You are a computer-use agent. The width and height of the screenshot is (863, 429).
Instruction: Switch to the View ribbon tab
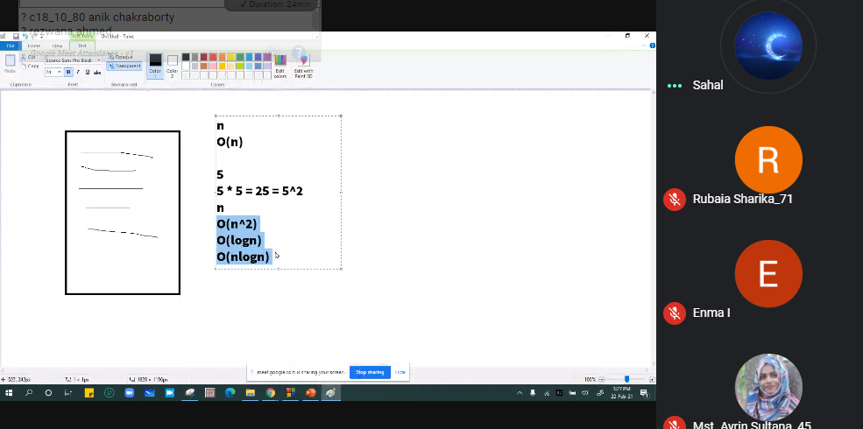coord(57,45)
